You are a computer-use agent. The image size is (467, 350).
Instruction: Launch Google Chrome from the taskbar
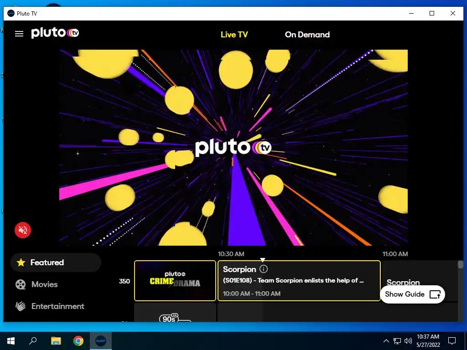78,341
